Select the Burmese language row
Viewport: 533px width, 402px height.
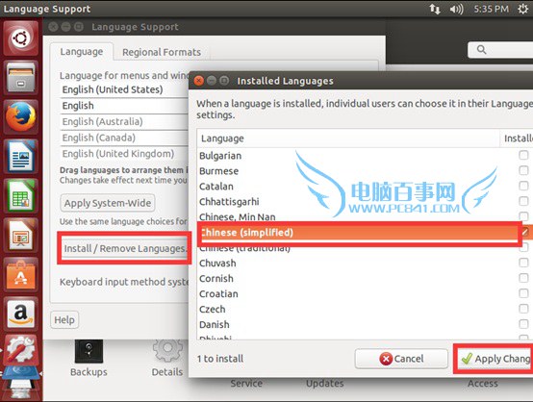(x=365, y=171)
